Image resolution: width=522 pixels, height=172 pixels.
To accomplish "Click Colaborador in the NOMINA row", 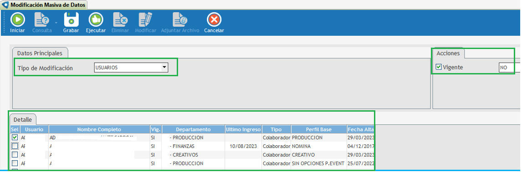I will (x=276, y=146).
